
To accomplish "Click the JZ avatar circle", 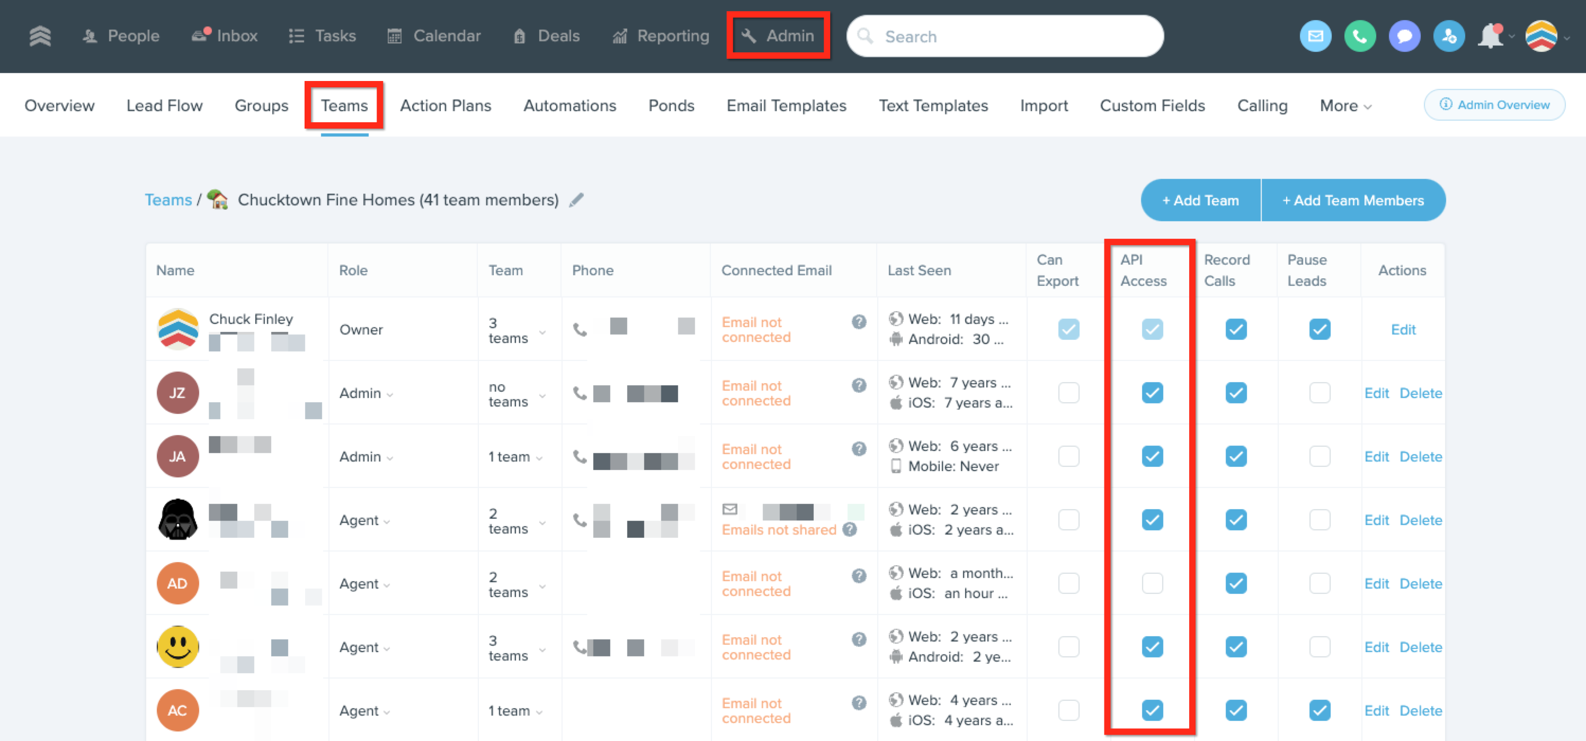I will 178,392.
